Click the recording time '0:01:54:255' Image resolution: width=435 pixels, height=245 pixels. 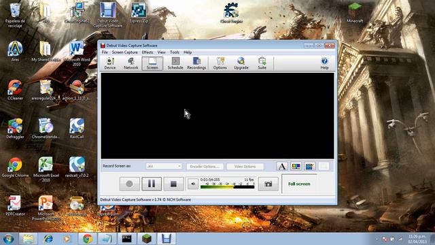210,180
